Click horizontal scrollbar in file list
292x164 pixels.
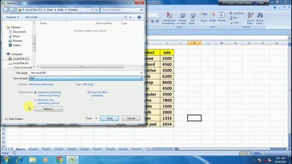click(82, 67)
